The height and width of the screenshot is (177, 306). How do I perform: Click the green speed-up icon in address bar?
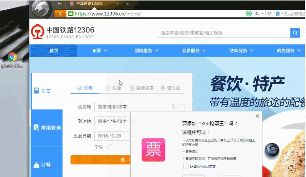(x=249, y=14)
